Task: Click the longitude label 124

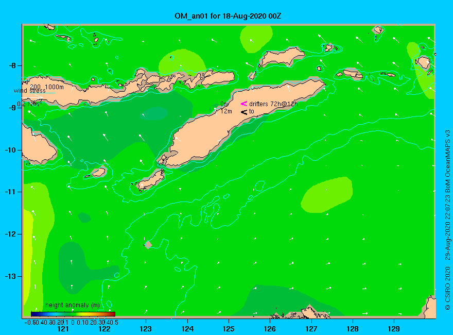Action: coord(187,329)
